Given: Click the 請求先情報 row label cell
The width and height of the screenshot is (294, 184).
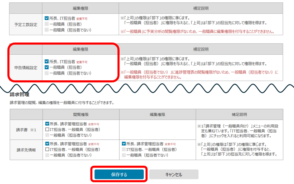Looking at the screenshot, I should (26, 150).
